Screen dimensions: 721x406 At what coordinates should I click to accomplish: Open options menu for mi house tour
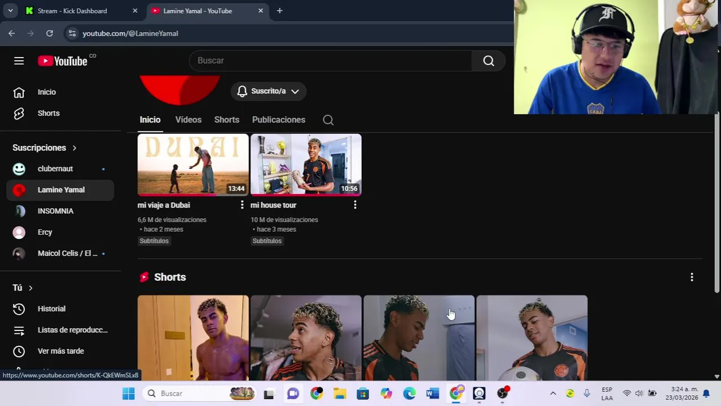tap(355, 205)
